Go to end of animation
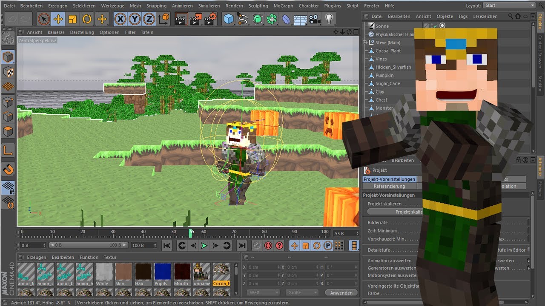 [242, 245]
